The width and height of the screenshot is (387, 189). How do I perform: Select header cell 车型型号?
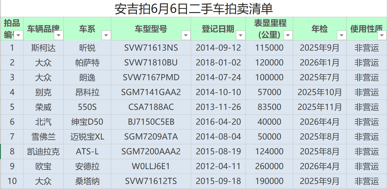pyautogui.click(x=151, y=29)
